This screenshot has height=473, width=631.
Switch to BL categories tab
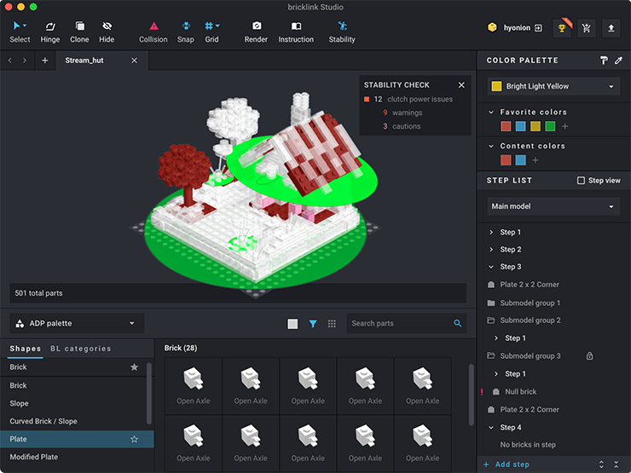click(81, 349)
